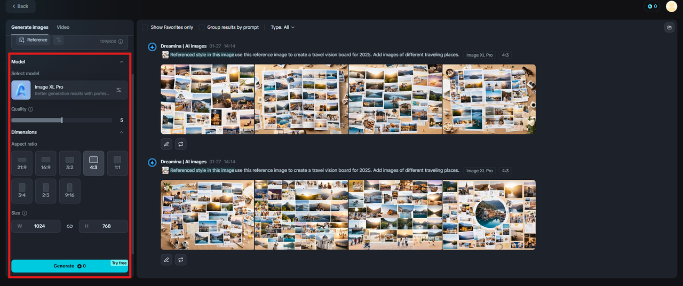Click Image XL Pro tag in second result

pos(480,171)
